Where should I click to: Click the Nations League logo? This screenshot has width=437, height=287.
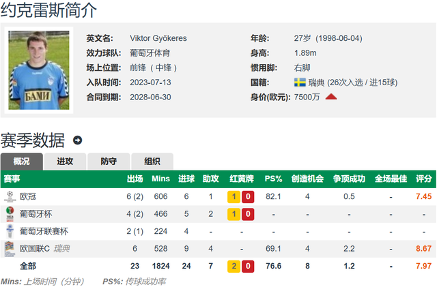[10, 249]
